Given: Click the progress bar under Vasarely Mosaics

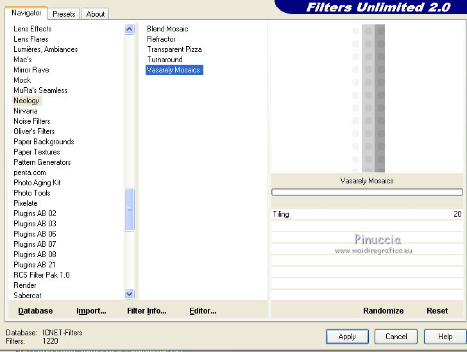Looking at the screenshot, I should click(x=367, y=192).
